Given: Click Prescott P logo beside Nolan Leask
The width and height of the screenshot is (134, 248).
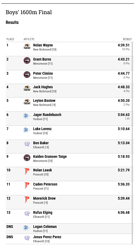Looking at the screenshot, I should [27, 171].
